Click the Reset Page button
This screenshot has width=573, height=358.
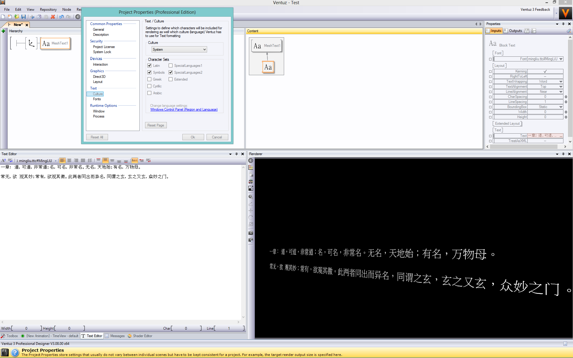click(x=155, y=125)
